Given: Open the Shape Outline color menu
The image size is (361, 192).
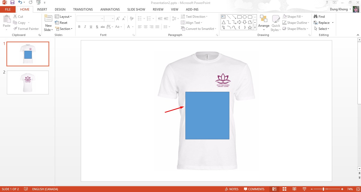Looking at the screenshot, I should [296, 22].
